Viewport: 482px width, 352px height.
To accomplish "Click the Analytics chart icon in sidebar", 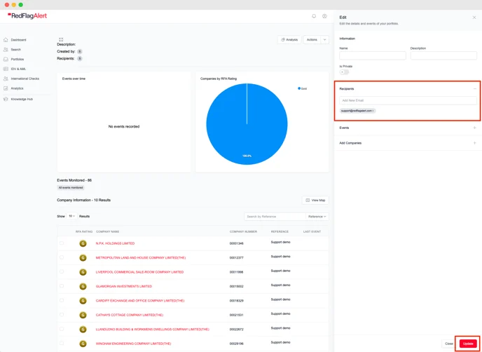I will [6, 88].
